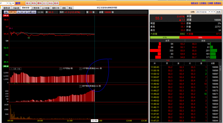Open the 大單券商 tab
This screenshot has height=123, width=223.
tap(36, 8)
